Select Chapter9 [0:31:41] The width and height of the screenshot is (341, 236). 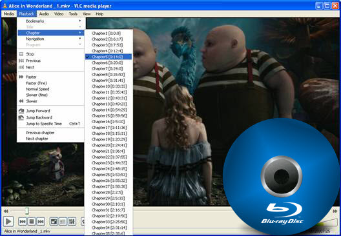(x=108, y=81)
